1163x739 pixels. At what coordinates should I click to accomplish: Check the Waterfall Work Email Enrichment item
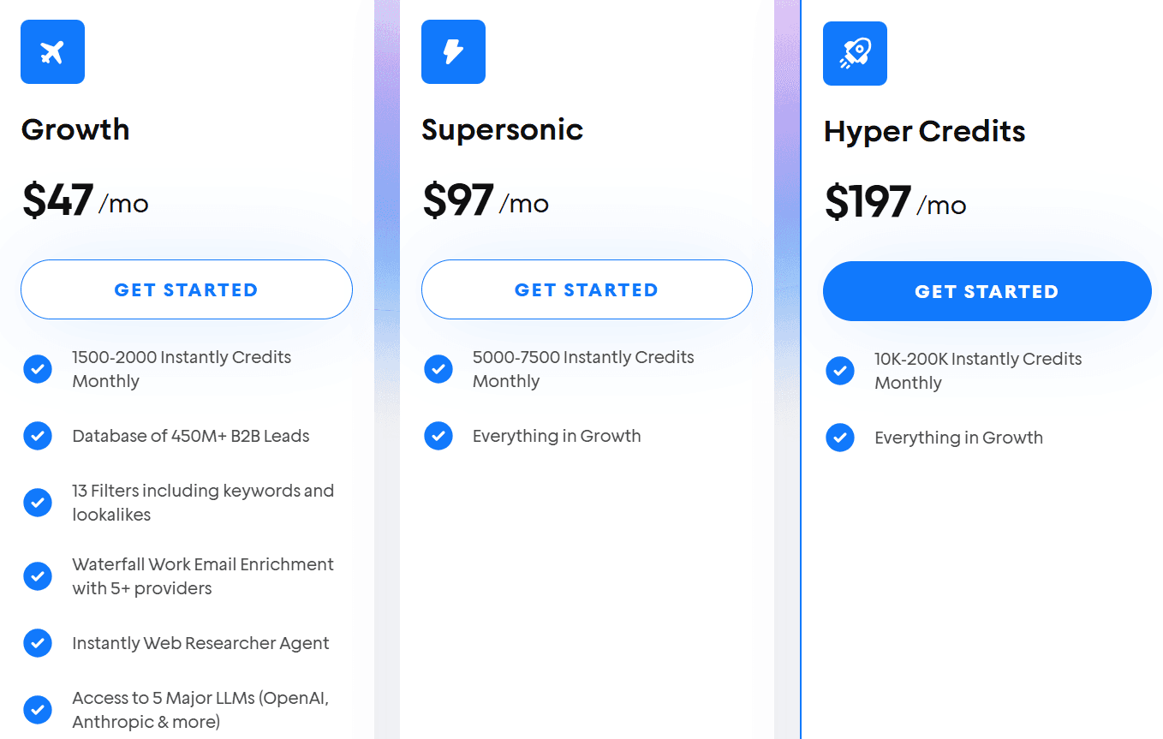click(38, 576)
